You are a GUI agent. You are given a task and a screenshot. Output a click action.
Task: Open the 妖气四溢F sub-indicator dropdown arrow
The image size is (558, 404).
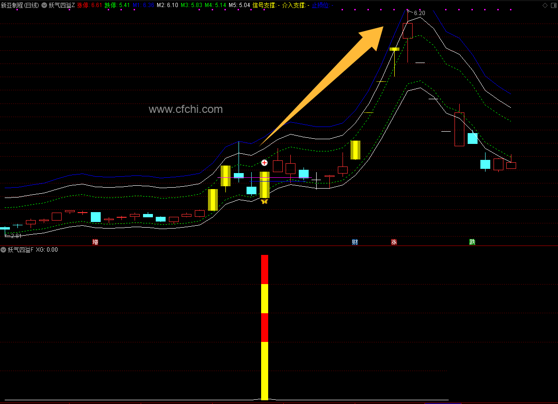click(3, 250)
